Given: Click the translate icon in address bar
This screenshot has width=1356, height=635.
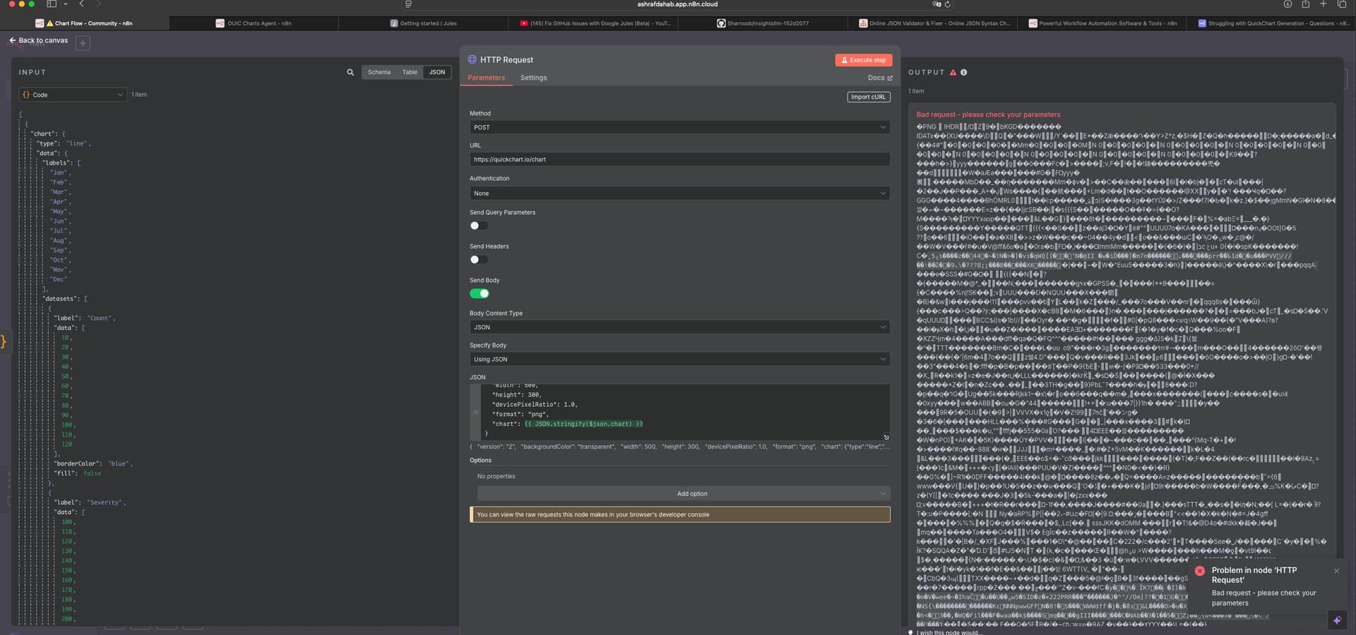Looking at the screenshot, I should (936, 4).
